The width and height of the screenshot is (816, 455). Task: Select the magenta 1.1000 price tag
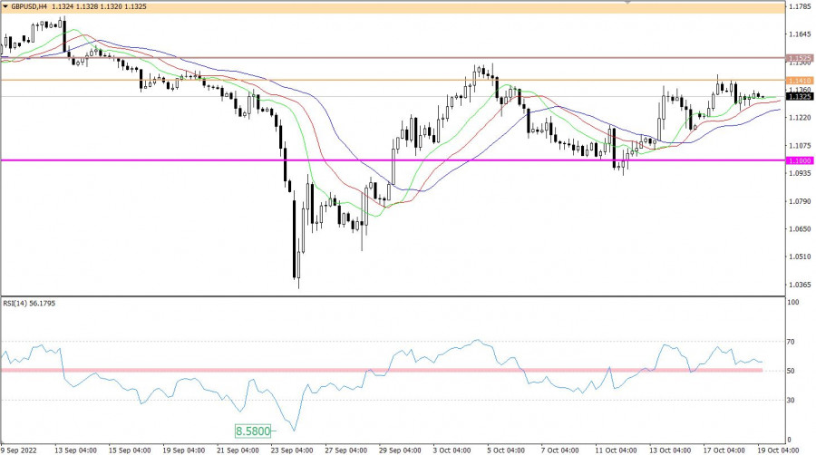tap(799, 160)
